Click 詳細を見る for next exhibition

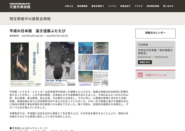click(x=145, y=62)
